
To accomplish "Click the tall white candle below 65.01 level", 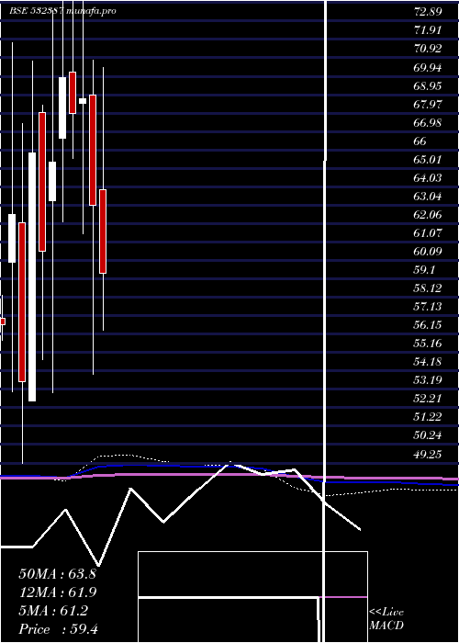I will pyautogui.click(x=32, y=276).
